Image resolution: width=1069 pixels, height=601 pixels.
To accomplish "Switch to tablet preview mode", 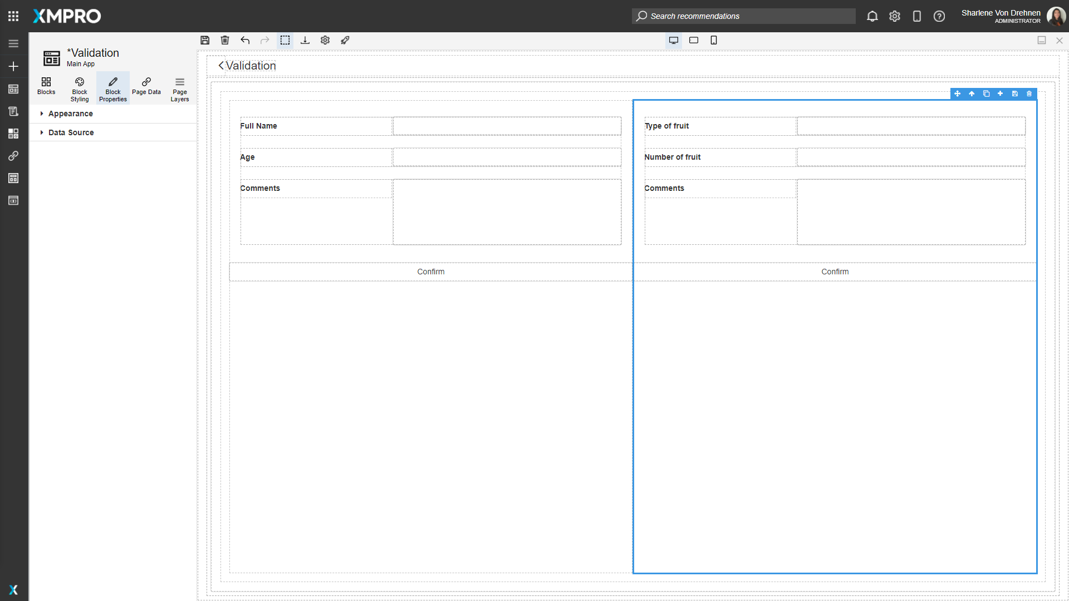I will (694, 40).
